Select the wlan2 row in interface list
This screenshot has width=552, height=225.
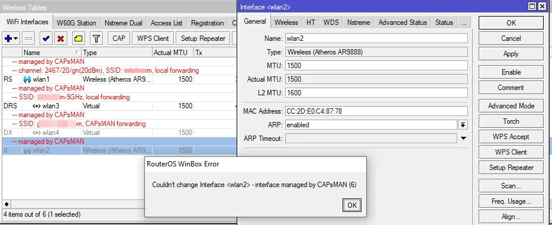[120, 150]
